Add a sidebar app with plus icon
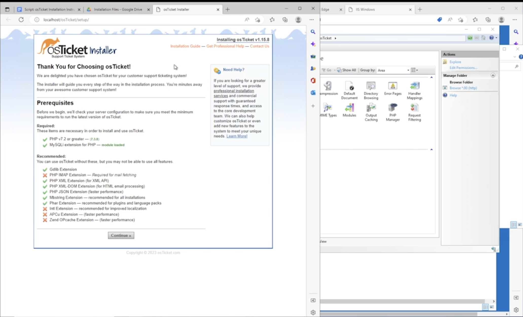 point(313,106)
